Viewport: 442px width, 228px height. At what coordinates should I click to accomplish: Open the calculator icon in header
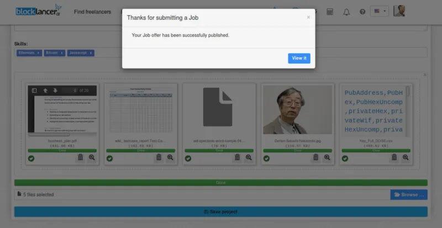pos(330,12)
